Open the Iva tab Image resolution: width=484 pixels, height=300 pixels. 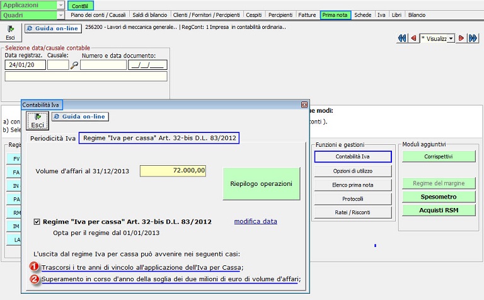(381, 15)
